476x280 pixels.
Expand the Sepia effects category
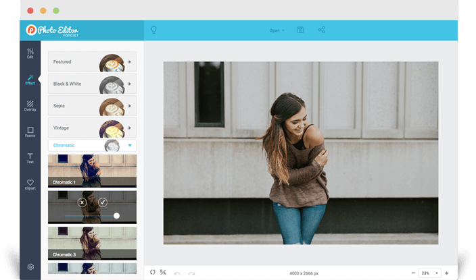92,106
